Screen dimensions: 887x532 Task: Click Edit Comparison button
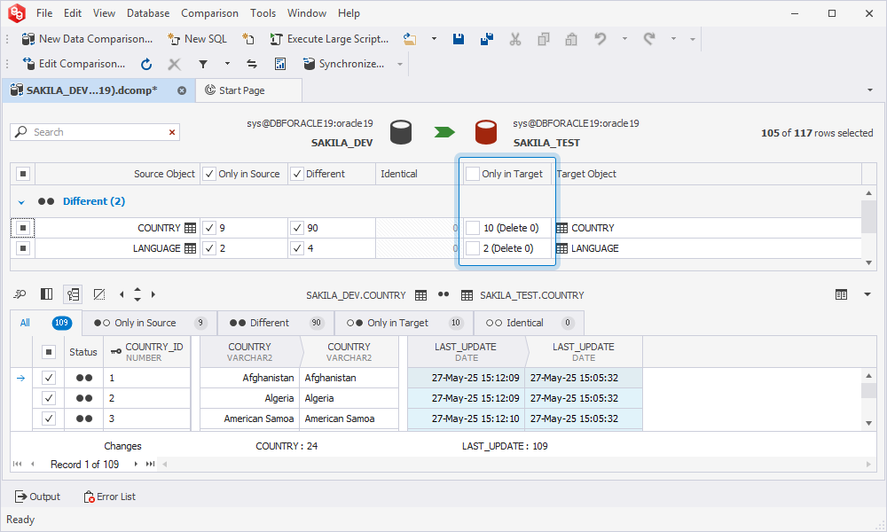point(74,64)
